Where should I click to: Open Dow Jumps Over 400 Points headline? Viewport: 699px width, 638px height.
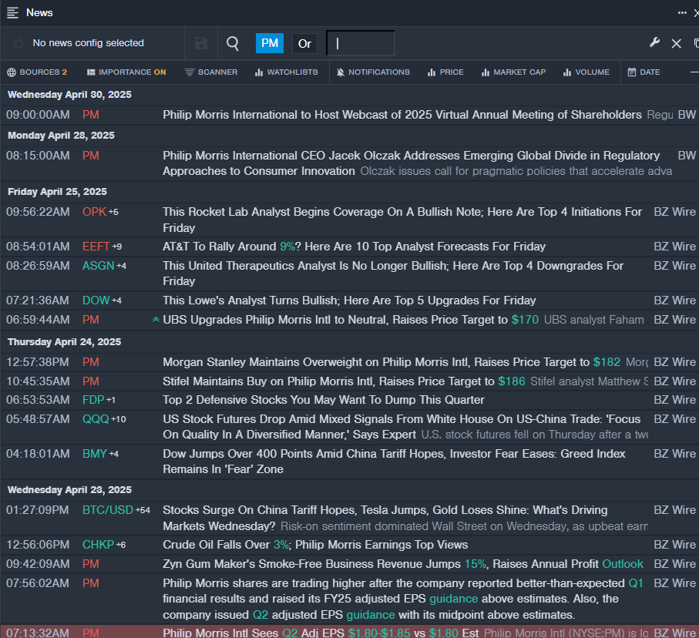394,462
